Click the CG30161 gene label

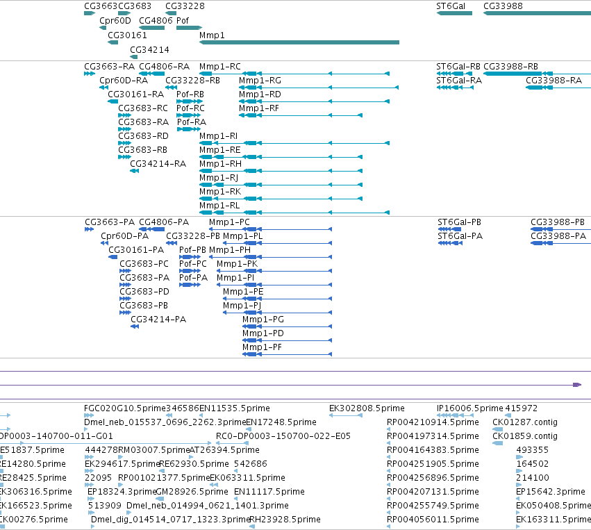tap(127, 35)
